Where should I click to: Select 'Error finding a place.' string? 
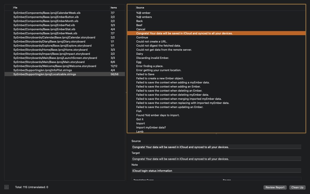pos(216,66)
